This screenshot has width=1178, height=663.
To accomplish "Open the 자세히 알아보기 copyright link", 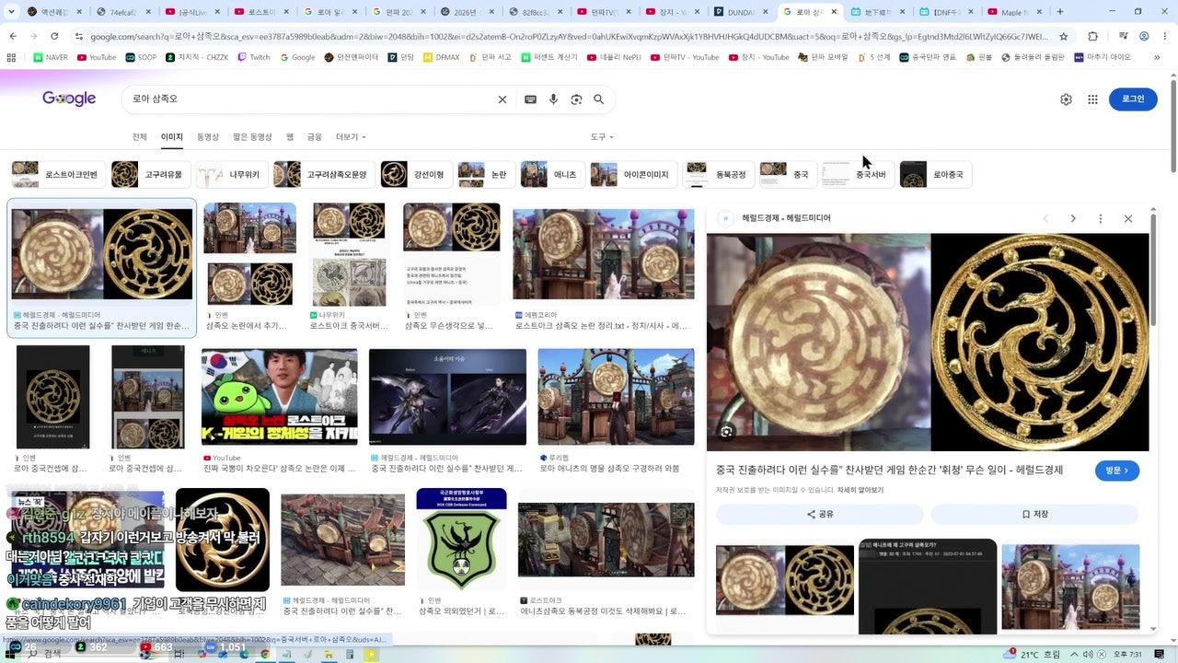I will [x=860, y=490].
